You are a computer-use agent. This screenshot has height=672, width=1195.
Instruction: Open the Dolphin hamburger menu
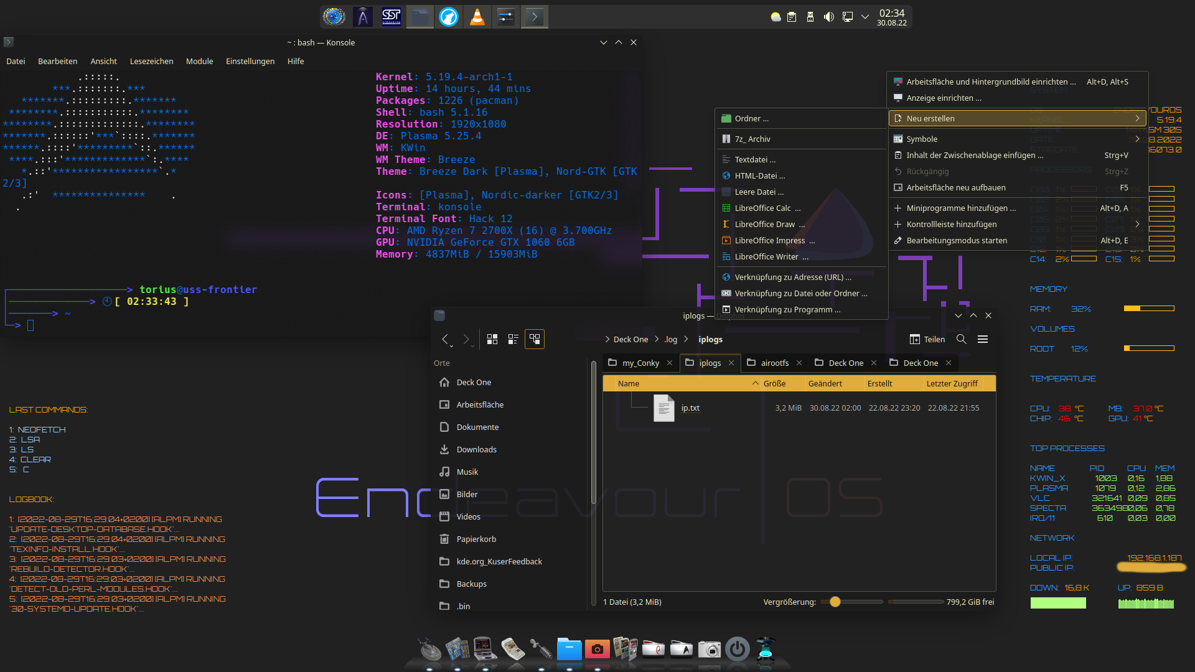pos(983,339)
